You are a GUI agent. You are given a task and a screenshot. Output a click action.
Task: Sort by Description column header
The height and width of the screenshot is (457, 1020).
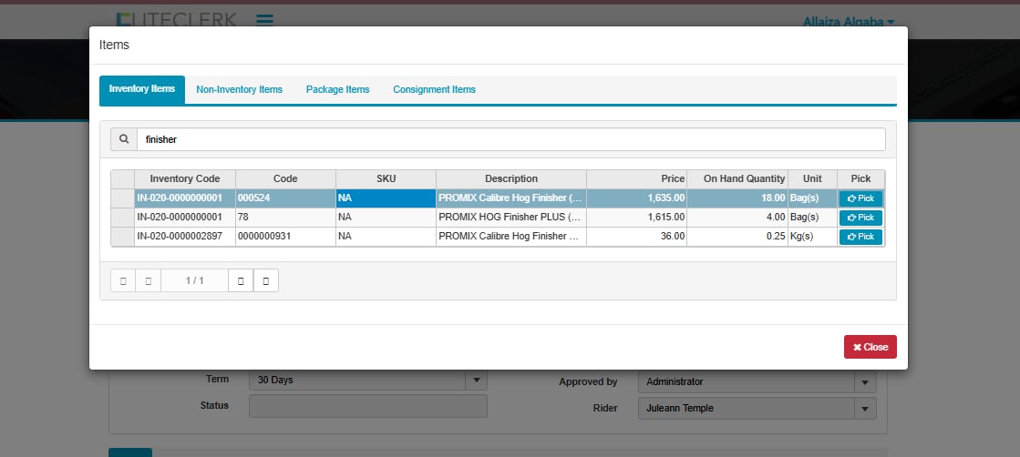coord(511,178)
